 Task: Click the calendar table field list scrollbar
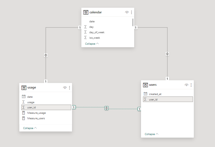pos(133,22)
